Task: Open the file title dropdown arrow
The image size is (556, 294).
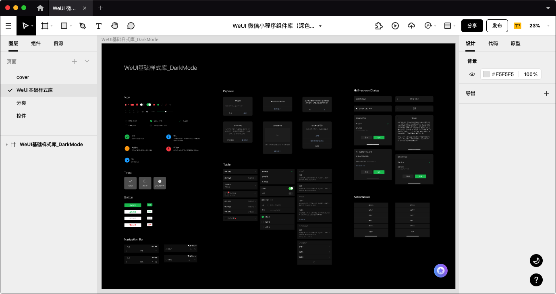Action: click(x=320, y=26)
